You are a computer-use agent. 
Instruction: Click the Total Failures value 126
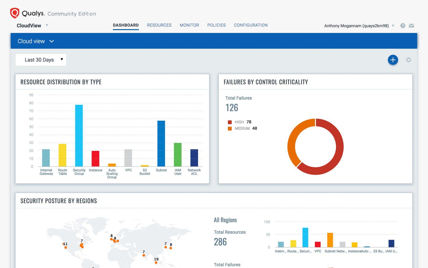point(232,108)
